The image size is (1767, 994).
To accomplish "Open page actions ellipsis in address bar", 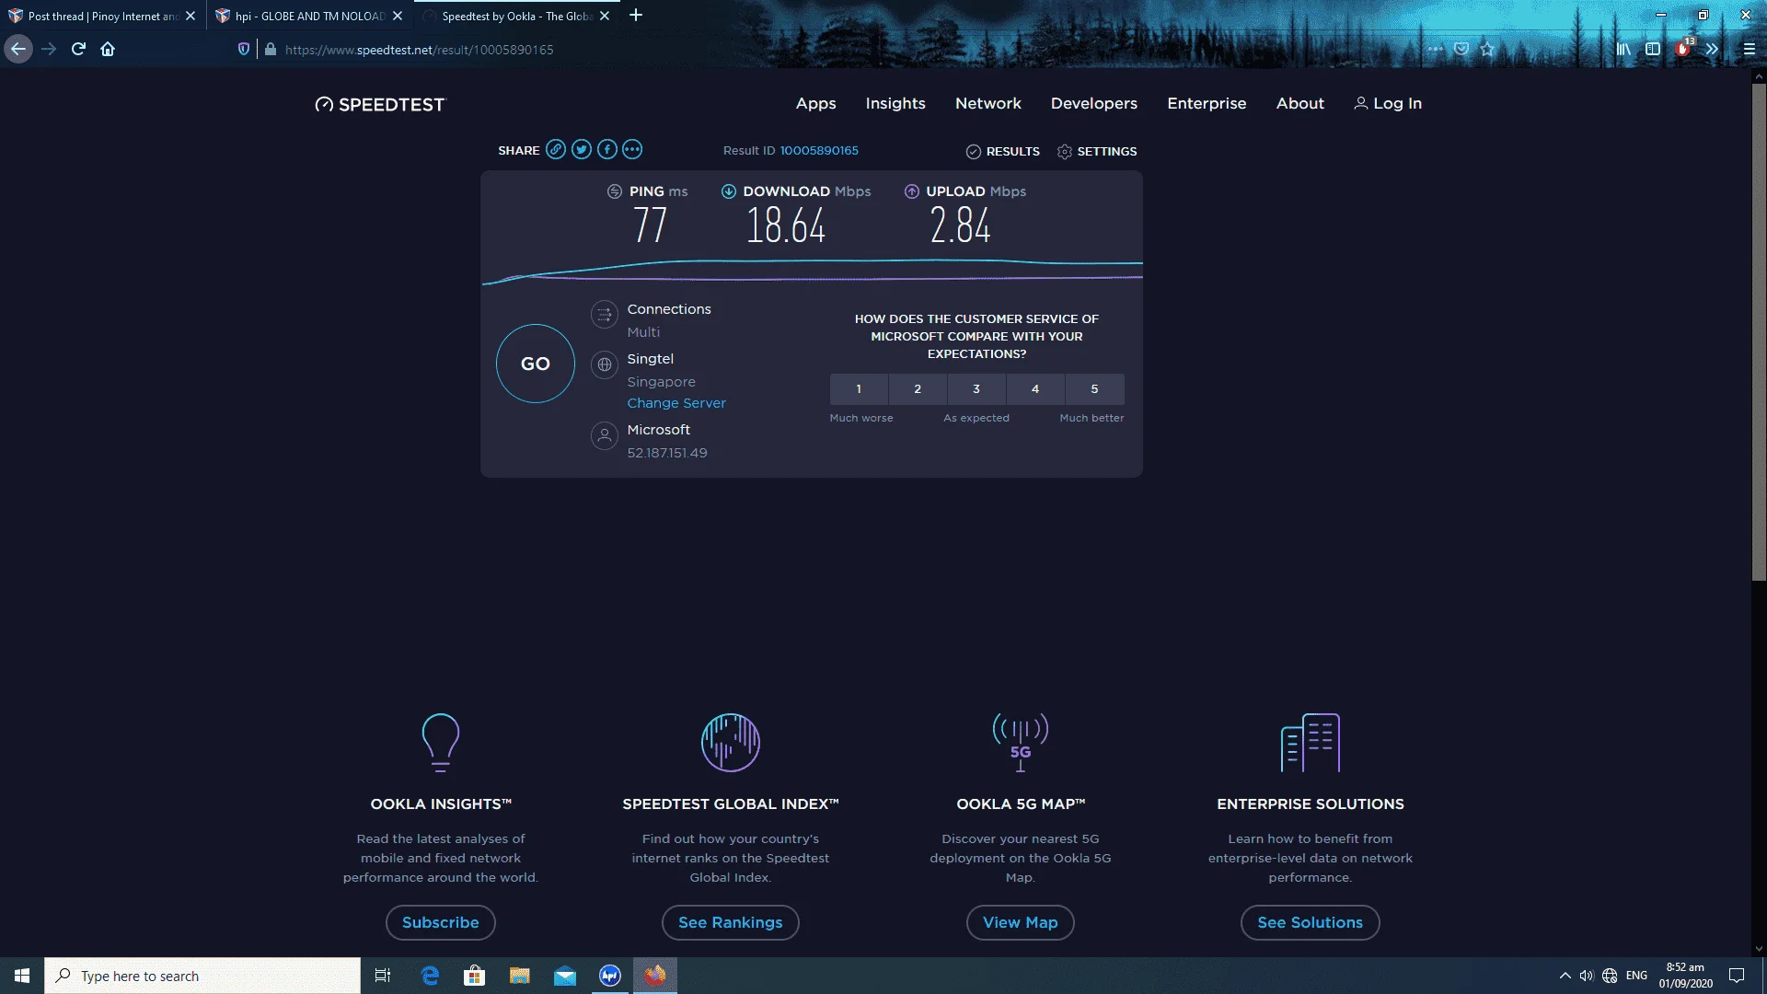I will [x=1436, y=50].
